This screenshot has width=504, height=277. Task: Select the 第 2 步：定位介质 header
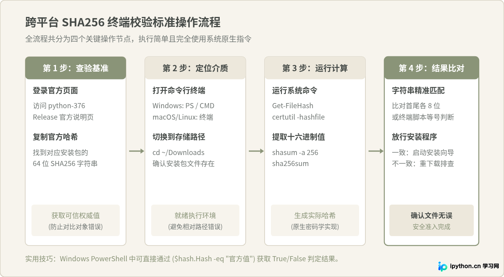pyautogui.click(x=195, y=68)
